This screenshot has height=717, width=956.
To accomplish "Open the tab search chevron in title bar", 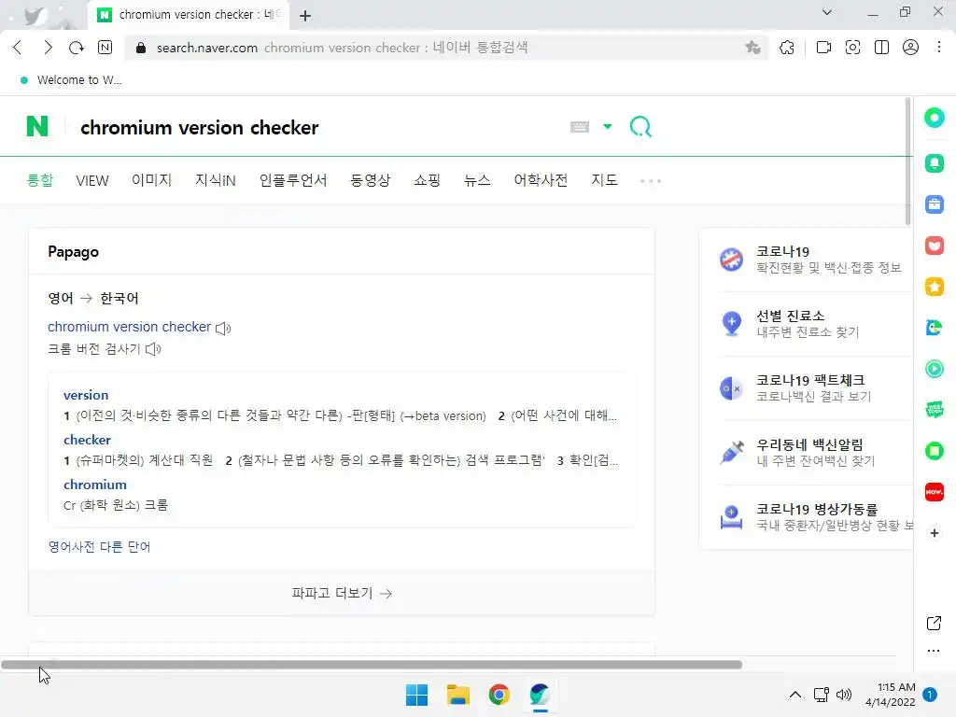I will coord(827,12).
